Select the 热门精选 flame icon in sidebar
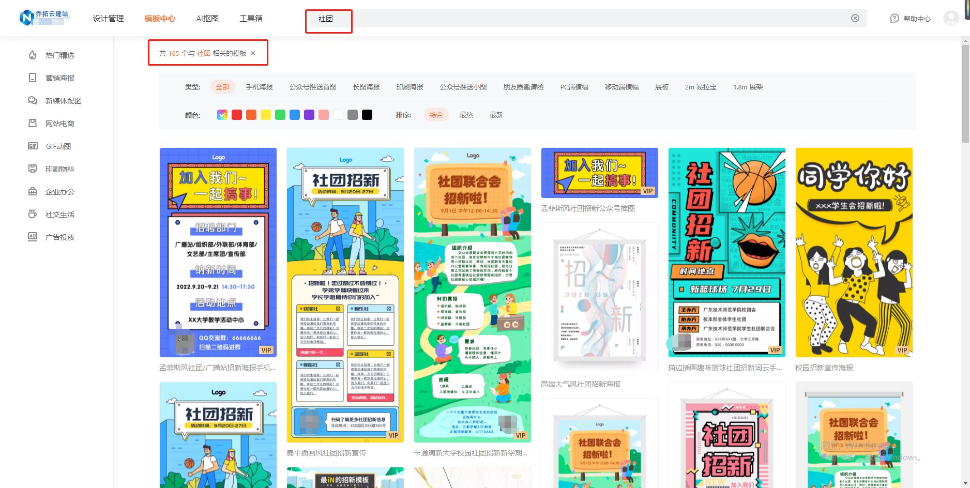 click(x=32, y=55)
